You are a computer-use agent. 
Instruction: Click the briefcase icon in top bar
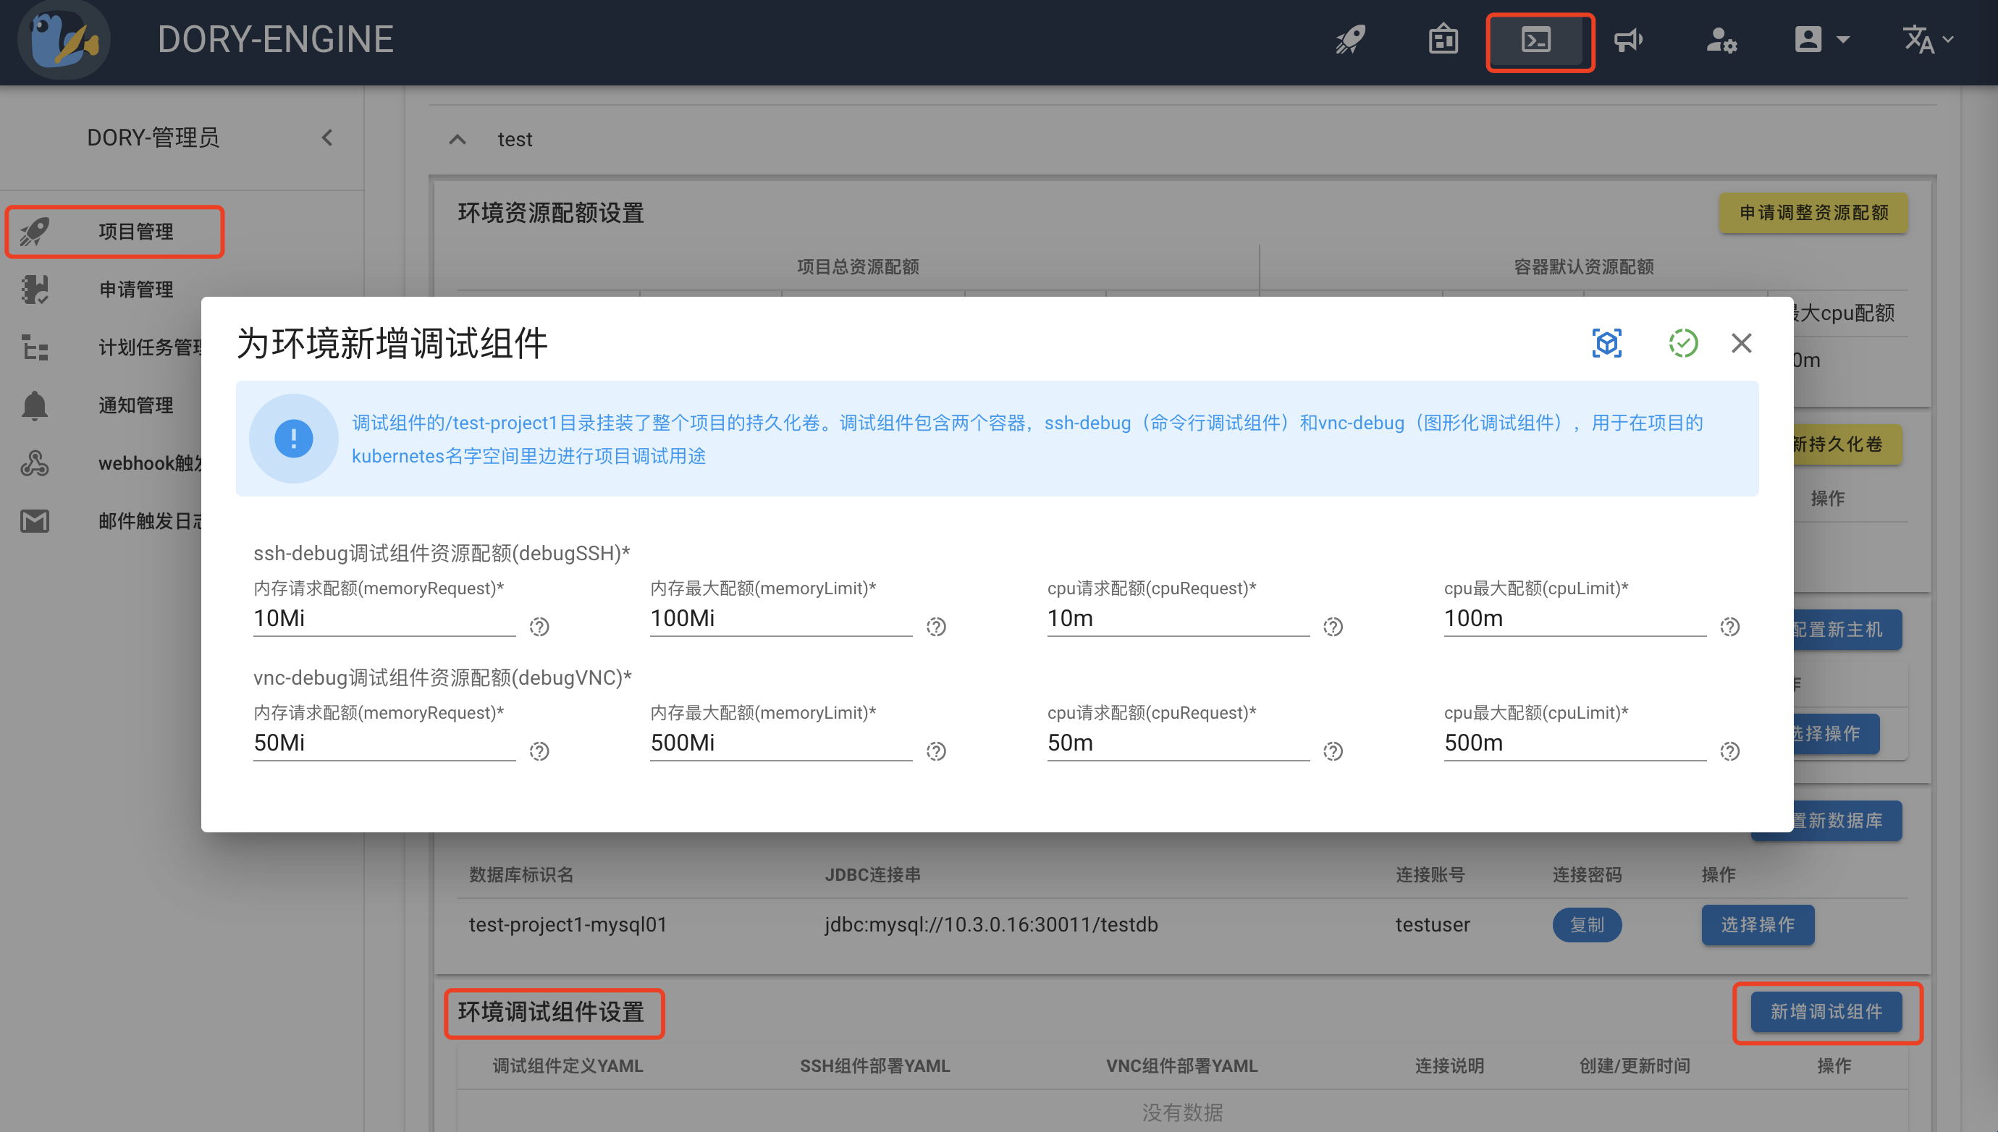click(x=1443, y=40)
